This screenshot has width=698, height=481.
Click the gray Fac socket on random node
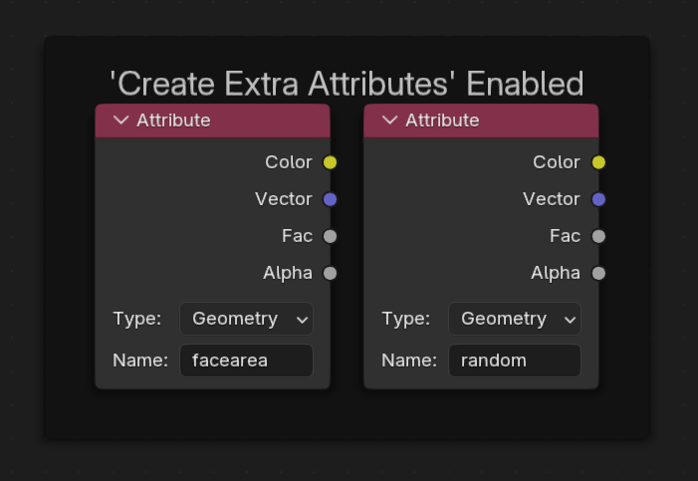598,236
